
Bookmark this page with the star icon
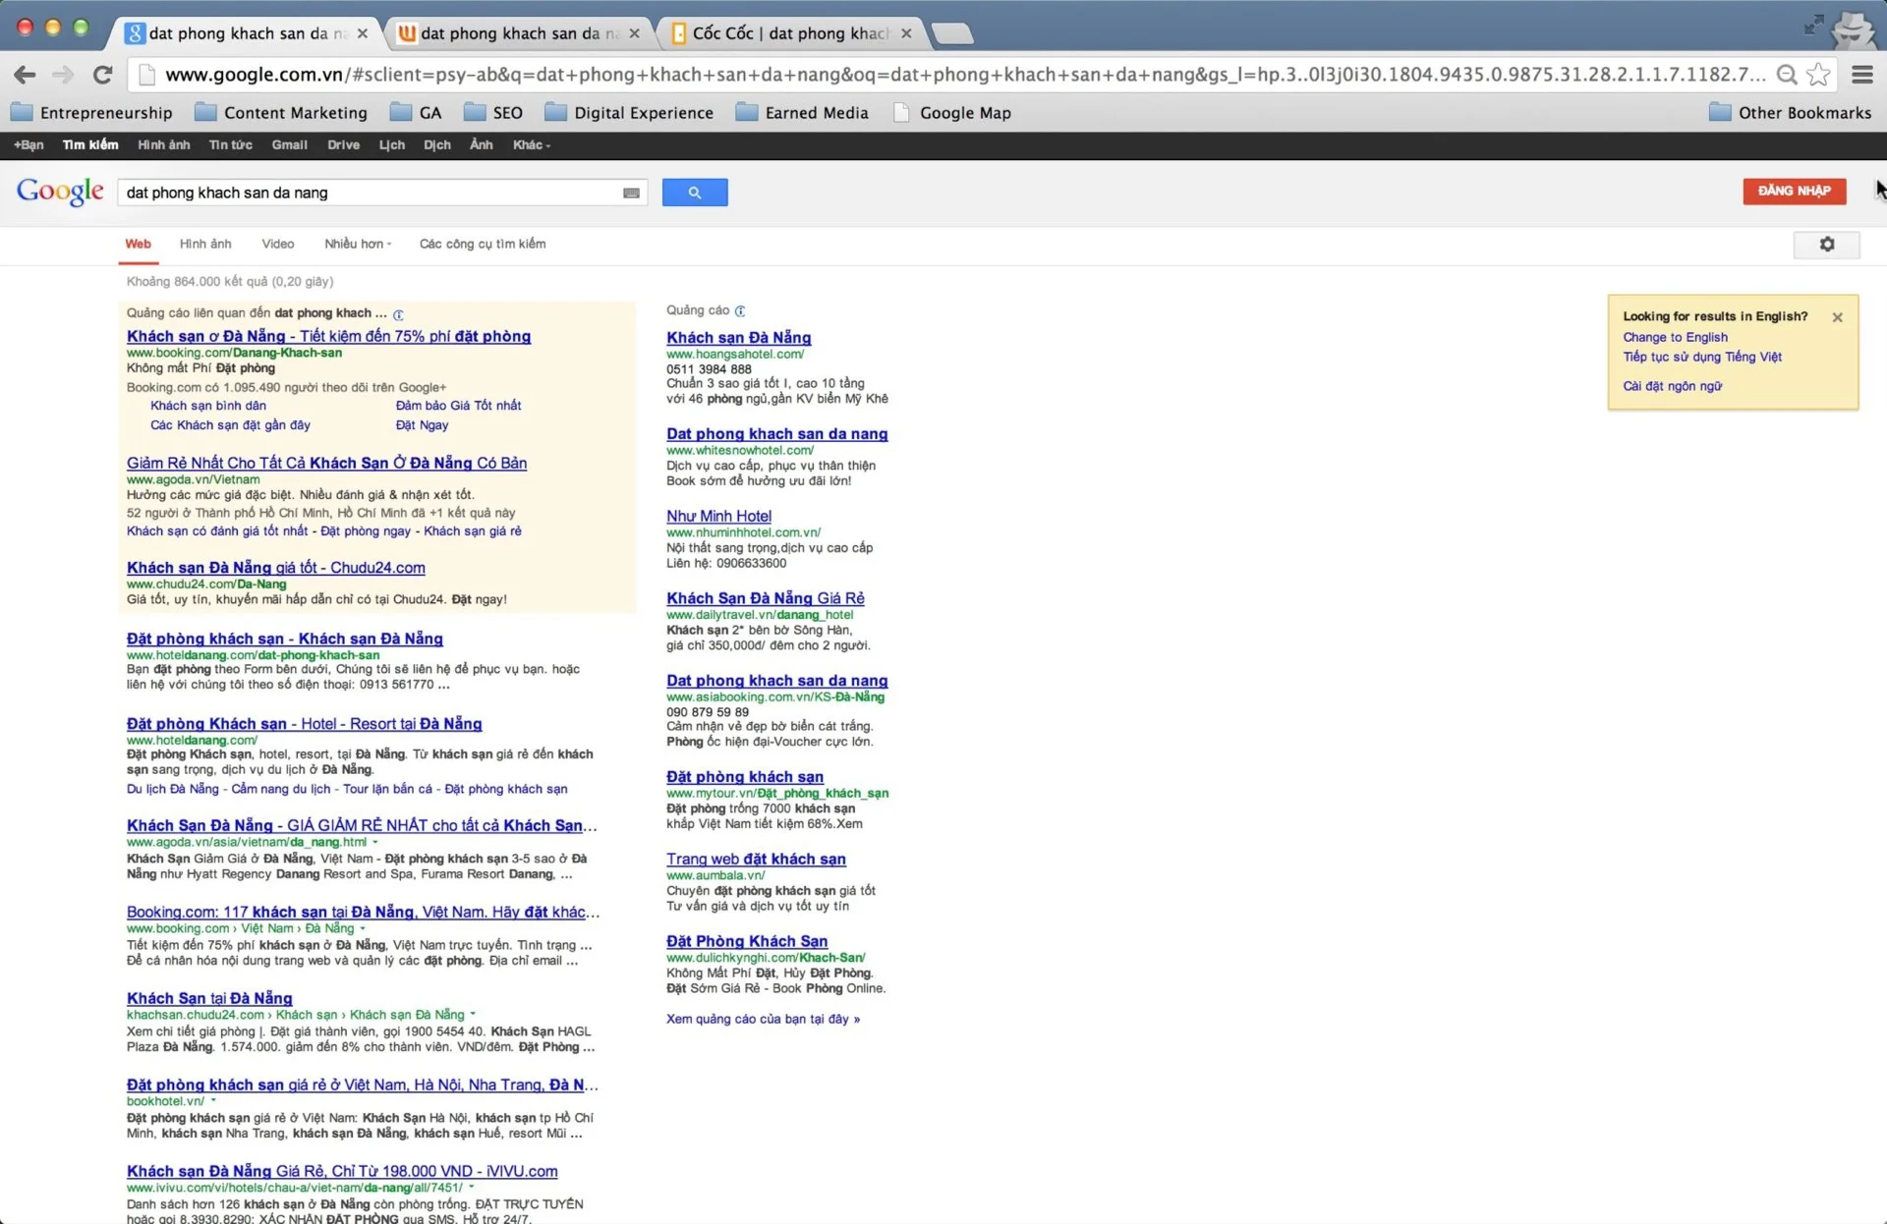(x=1818, y=75)
